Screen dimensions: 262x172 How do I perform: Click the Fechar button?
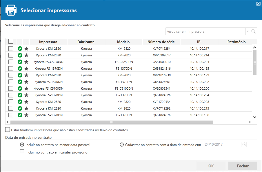(243, 166)
